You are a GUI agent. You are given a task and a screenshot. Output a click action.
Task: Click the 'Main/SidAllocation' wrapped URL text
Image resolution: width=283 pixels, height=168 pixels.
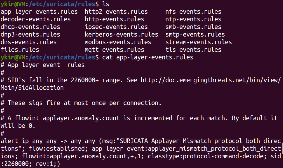click(x=32, y=88)
